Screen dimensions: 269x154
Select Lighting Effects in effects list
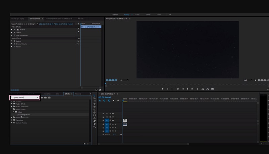[x=25, y=115]
